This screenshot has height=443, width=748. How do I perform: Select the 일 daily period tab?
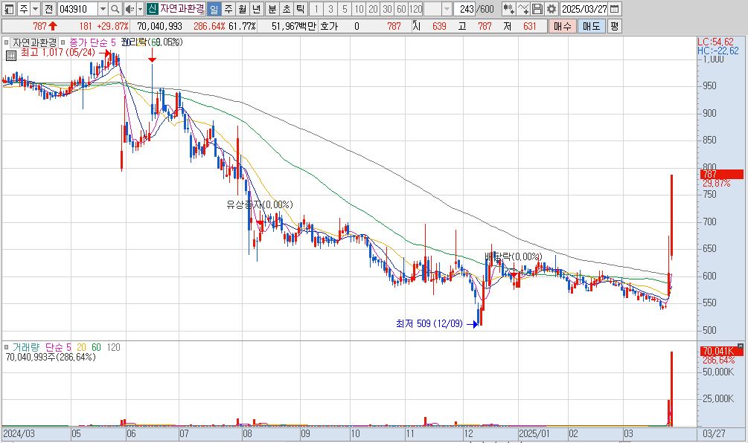[214, 9]
